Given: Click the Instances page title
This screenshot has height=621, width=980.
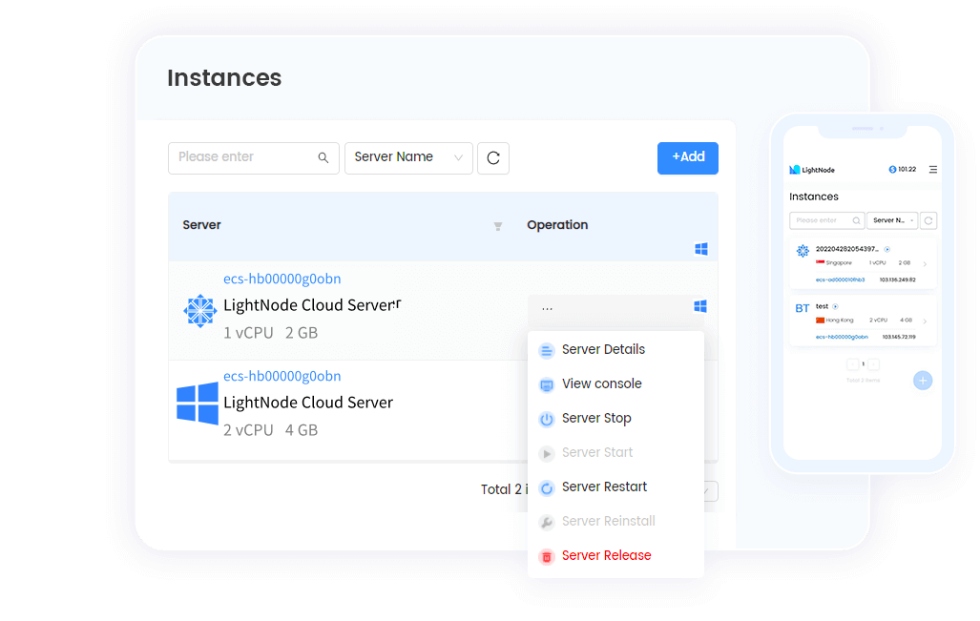Looking at the screenshot, I should point(224,78).
